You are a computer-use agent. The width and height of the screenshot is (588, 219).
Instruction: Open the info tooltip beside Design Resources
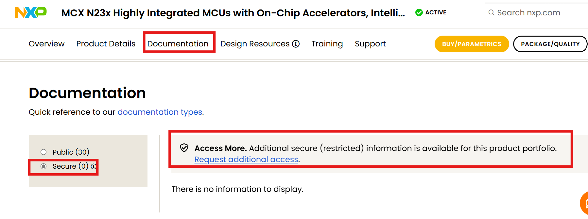point(296,43)
